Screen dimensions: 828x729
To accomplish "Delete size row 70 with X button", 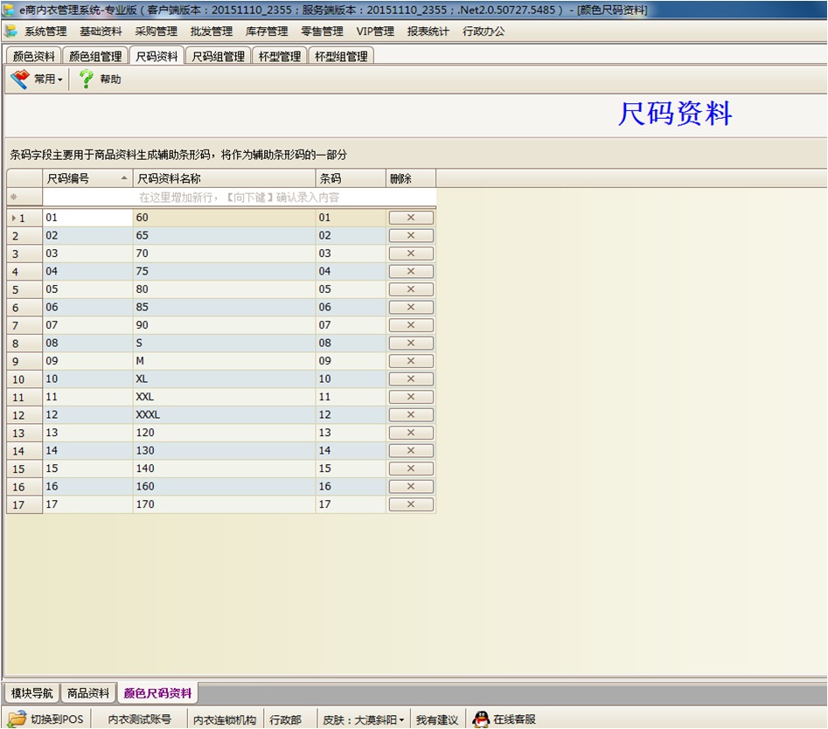I will pyautogui.click(x=411, y=253).
